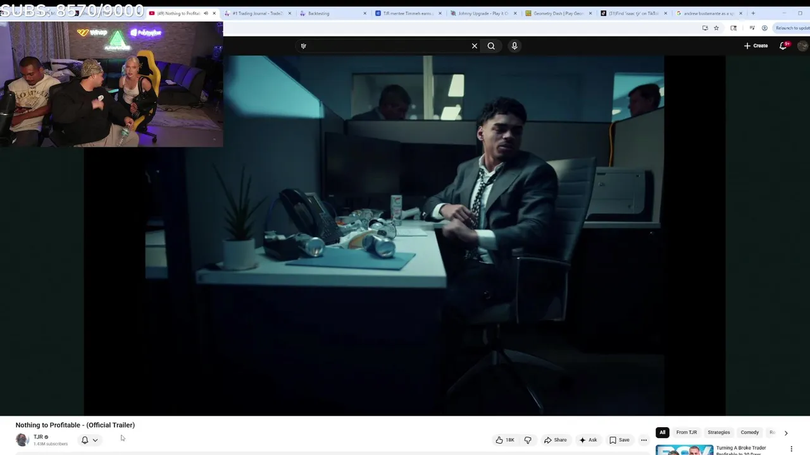Open the YouTube notifications bell

(783, 45)
